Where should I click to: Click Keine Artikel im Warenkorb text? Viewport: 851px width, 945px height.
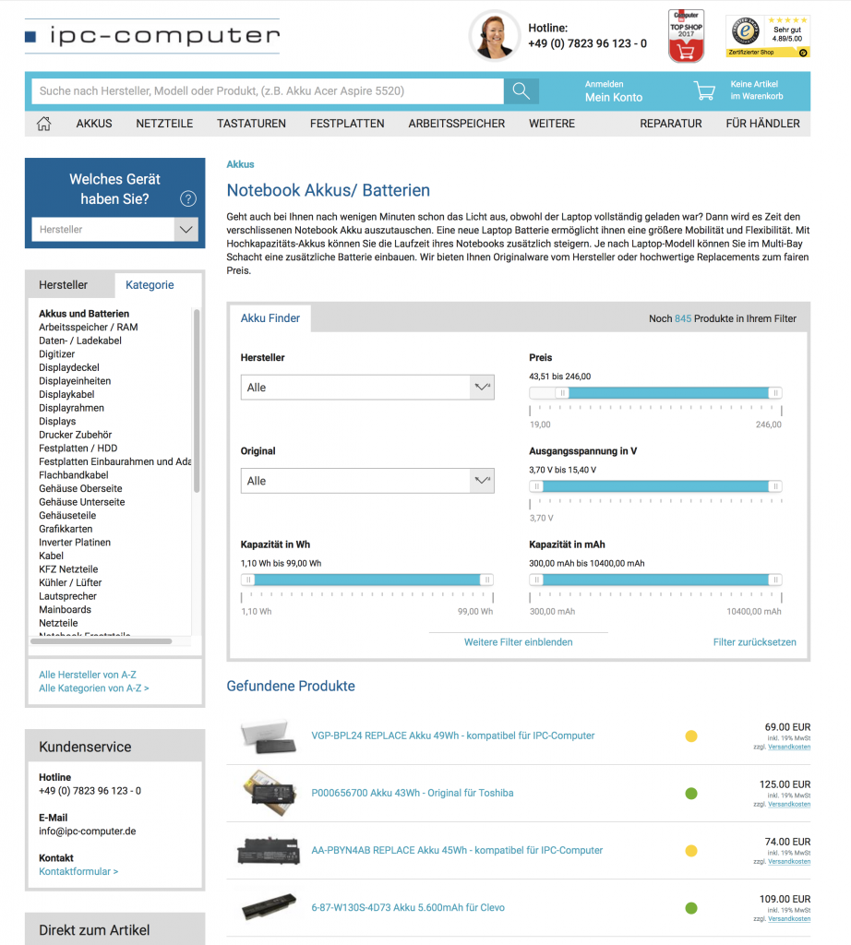[757, 90]
